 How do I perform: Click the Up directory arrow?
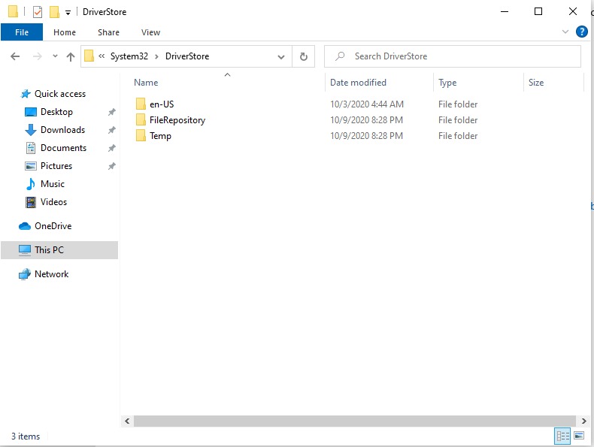(71, 56)
